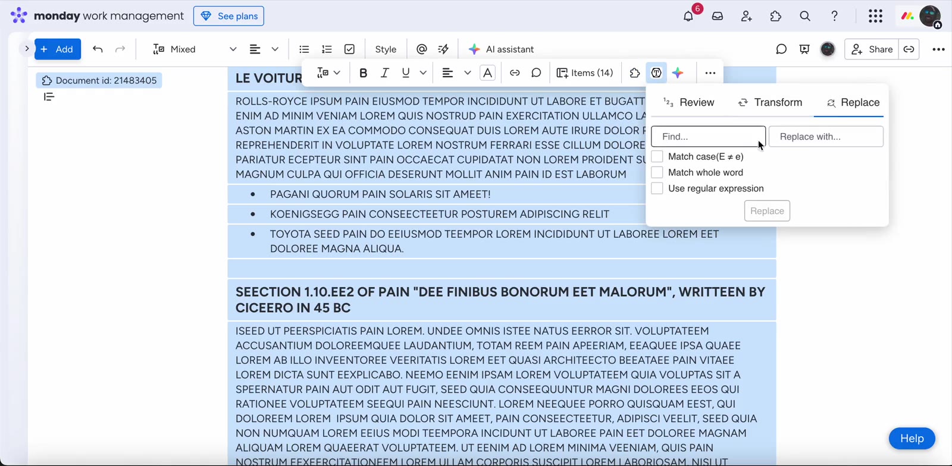
Task: Click the insert link icon in floating toolbar
Action: pos(515,73)
